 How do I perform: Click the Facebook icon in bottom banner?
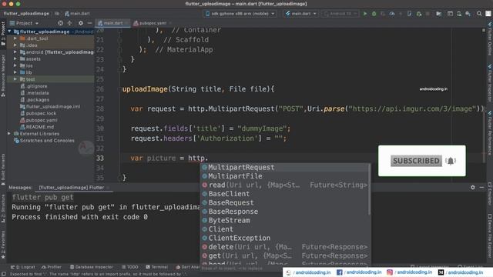click(339, 272)
